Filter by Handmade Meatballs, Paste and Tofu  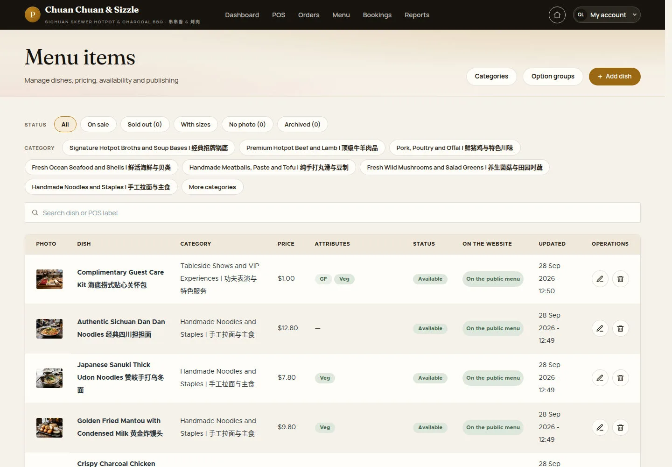[x=269, y=167]
